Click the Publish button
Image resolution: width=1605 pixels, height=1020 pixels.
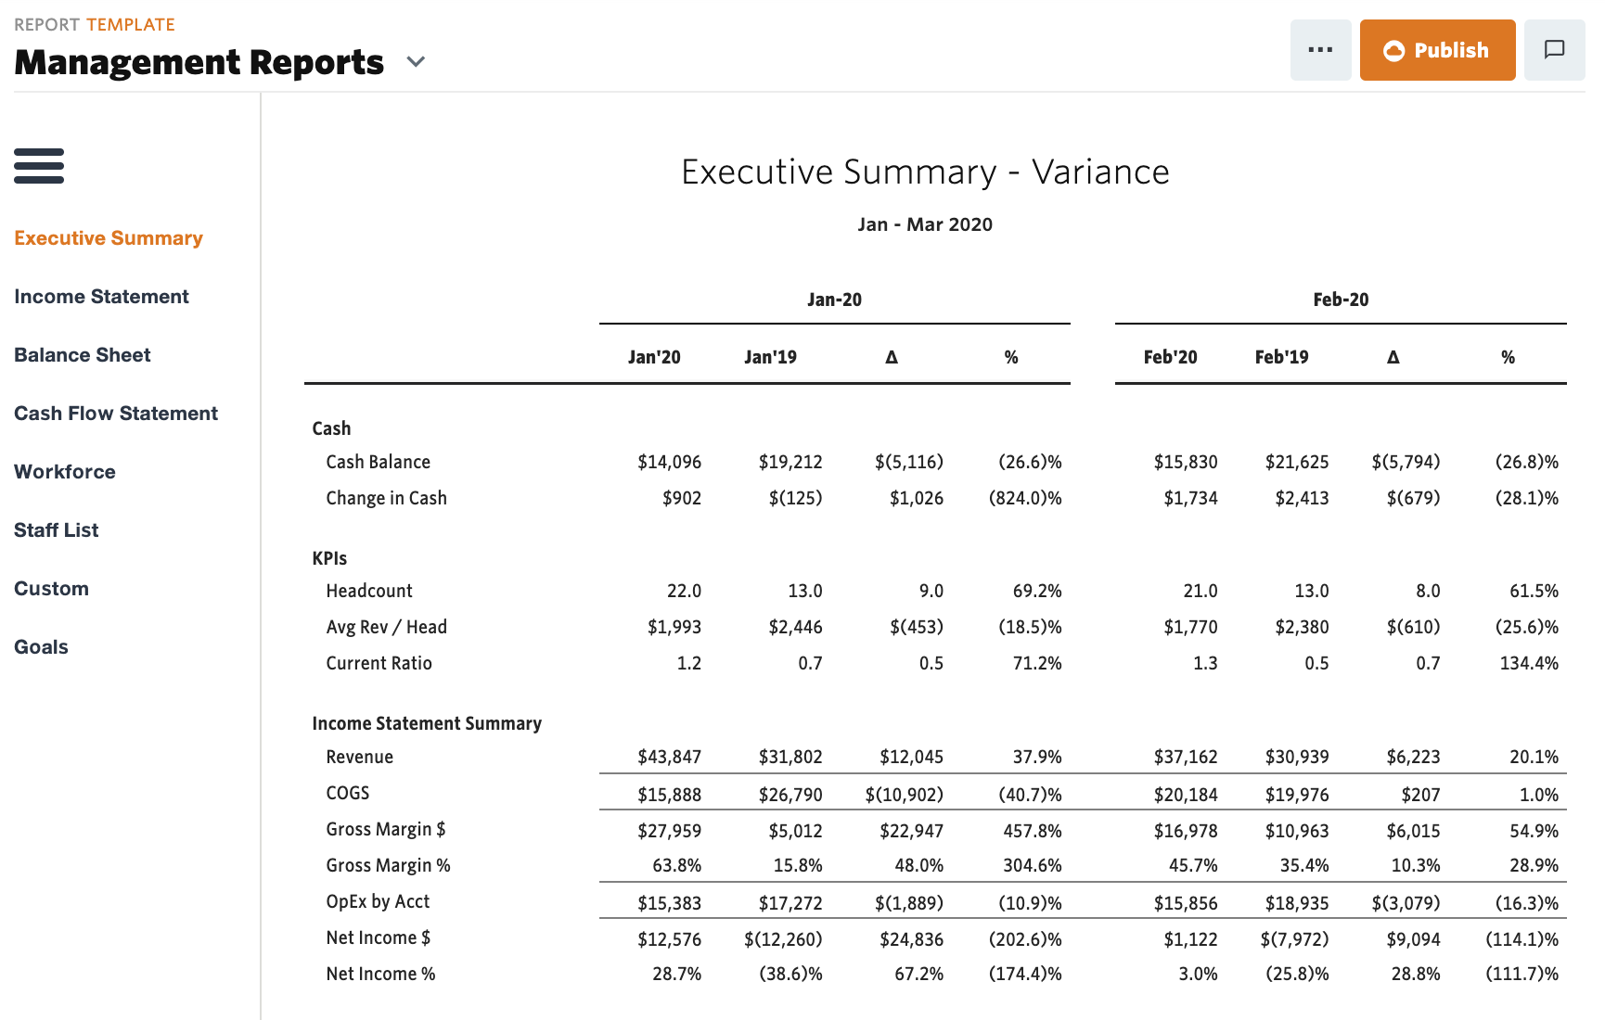pos(1437,50)
